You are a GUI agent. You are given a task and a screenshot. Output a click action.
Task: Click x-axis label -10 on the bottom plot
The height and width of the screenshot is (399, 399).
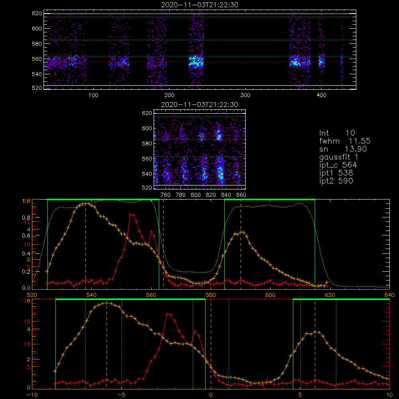pyautogui.click(x=32, y=395)
